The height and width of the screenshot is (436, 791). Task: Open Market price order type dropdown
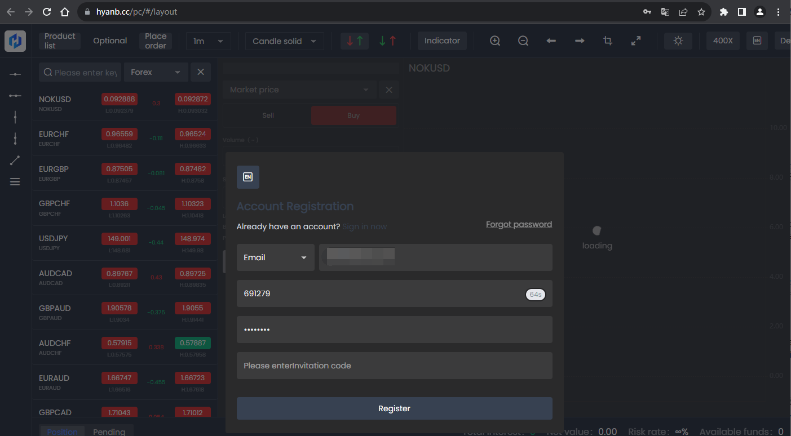tap(300, 90)
